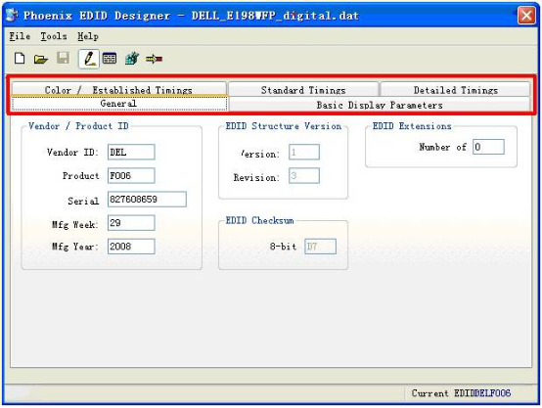The height and width of the screenshot is (408, 542).
Task: Select the General tab
Action: 119,104
